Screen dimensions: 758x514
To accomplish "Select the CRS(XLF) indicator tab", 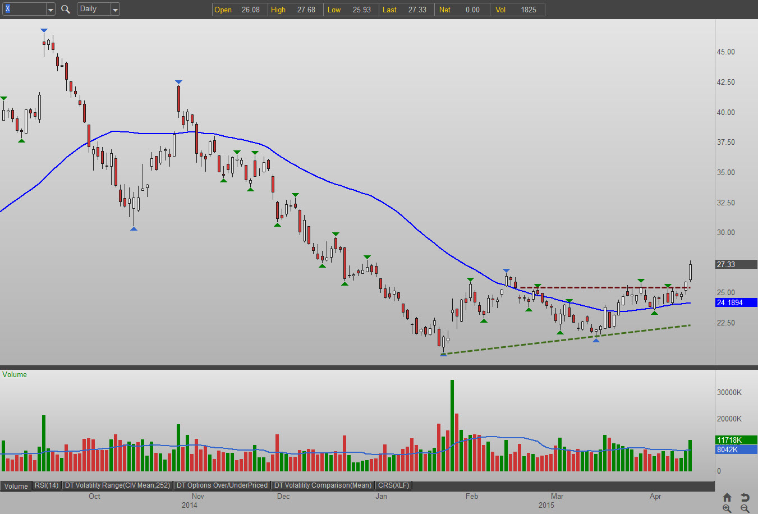I will click(x=393, y=485).
